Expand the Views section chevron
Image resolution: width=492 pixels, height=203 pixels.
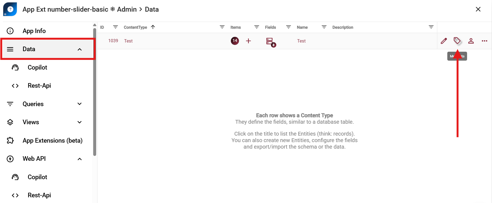(x=80, y=122)
